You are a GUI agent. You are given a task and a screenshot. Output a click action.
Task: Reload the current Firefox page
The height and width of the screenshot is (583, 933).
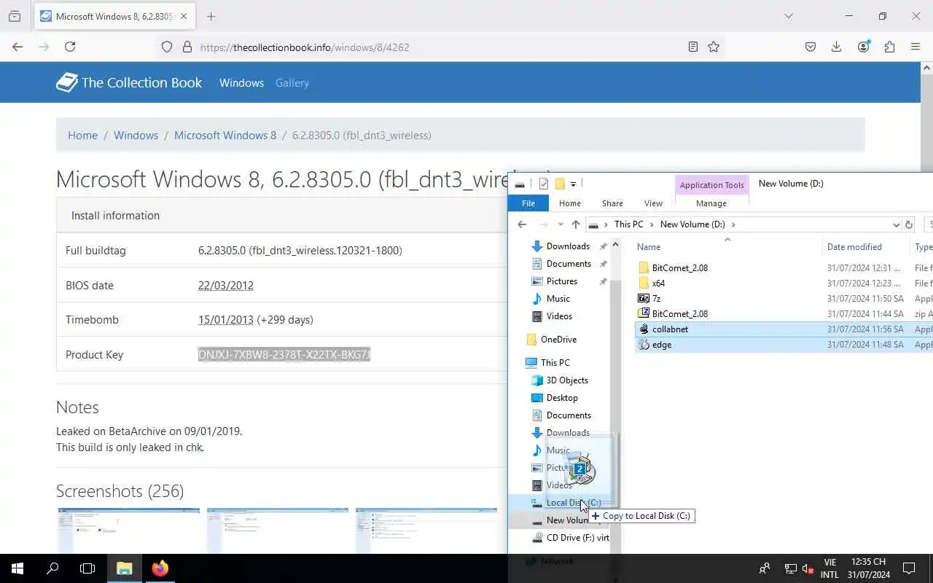(x=70, y=47)
